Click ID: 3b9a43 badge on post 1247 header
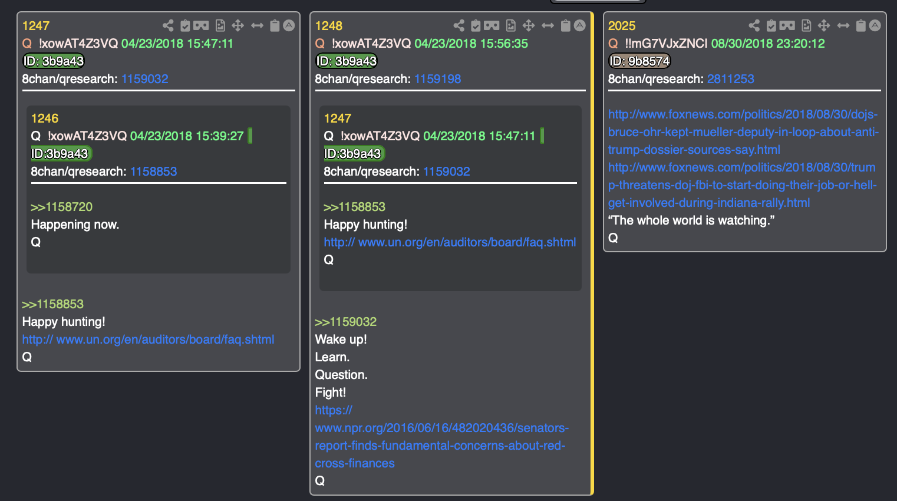The width and height of the screenshot is (897, 501). 54,61
